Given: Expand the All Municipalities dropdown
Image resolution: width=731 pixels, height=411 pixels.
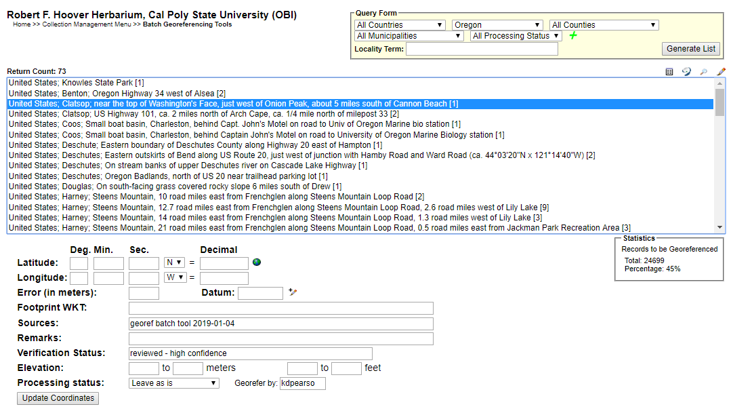Looking at the screenshot, I should point(409,36).
